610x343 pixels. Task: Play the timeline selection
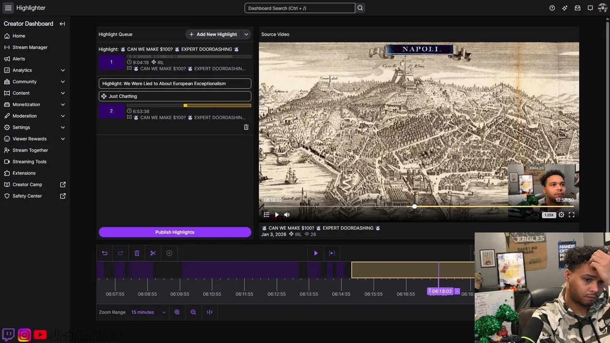[315, 253]
